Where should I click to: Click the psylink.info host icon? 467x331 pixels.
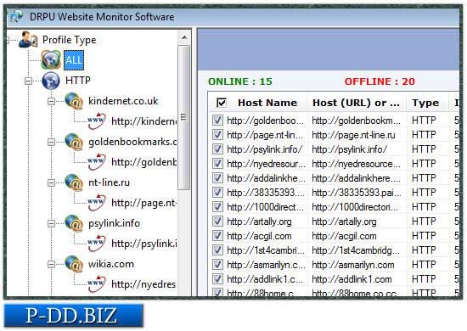[x=74, y=223]
